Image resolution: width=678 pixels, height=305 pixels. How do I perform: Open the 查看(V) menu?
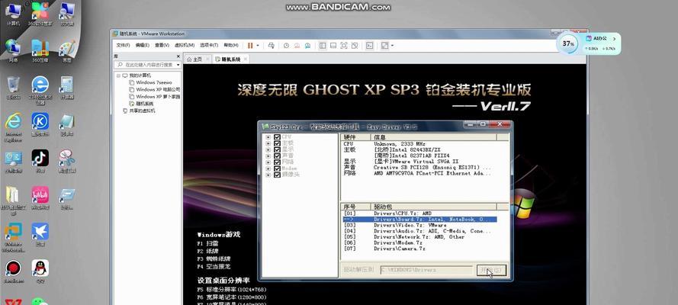[x=162, y=45]
